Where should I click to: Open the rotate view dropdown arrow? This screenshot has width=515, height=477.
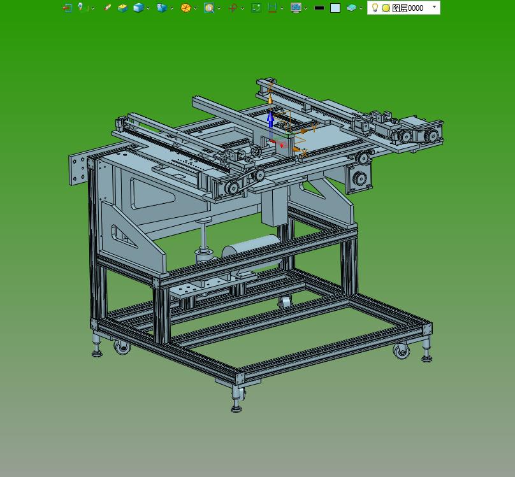tap(242, 8)
